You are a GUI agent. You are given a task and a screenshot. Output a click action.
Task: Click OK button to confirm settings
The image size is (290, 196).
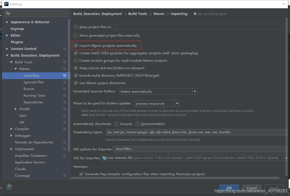pyautogui.click(x=229, y=188)
